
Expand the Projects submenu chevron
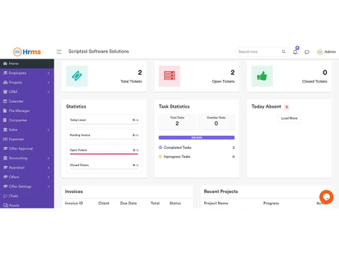coord(48,83)
